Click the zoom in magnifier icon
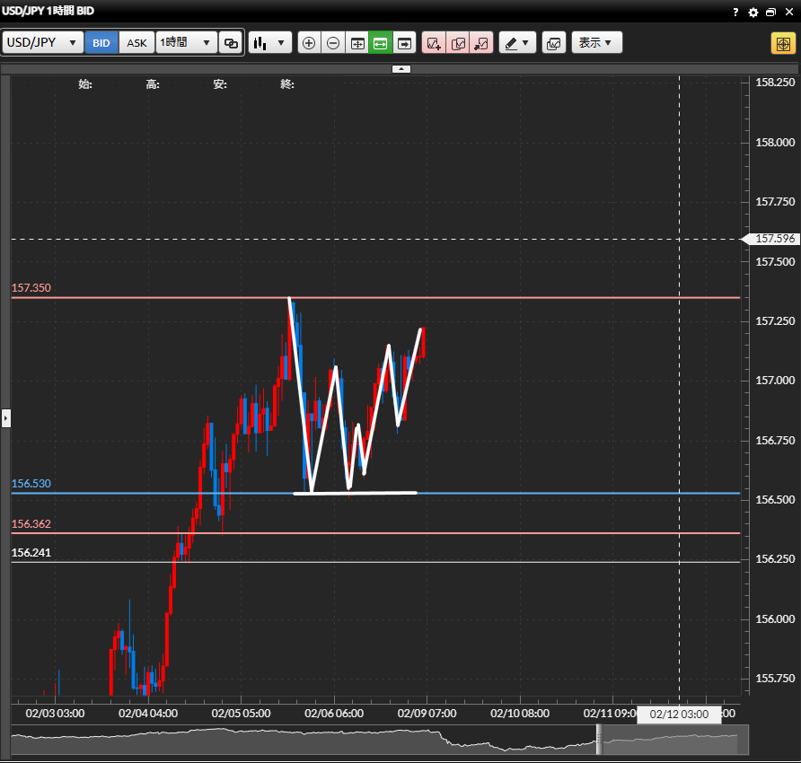The height and width of the screenshot is (763, 801). tap(309, 43)
